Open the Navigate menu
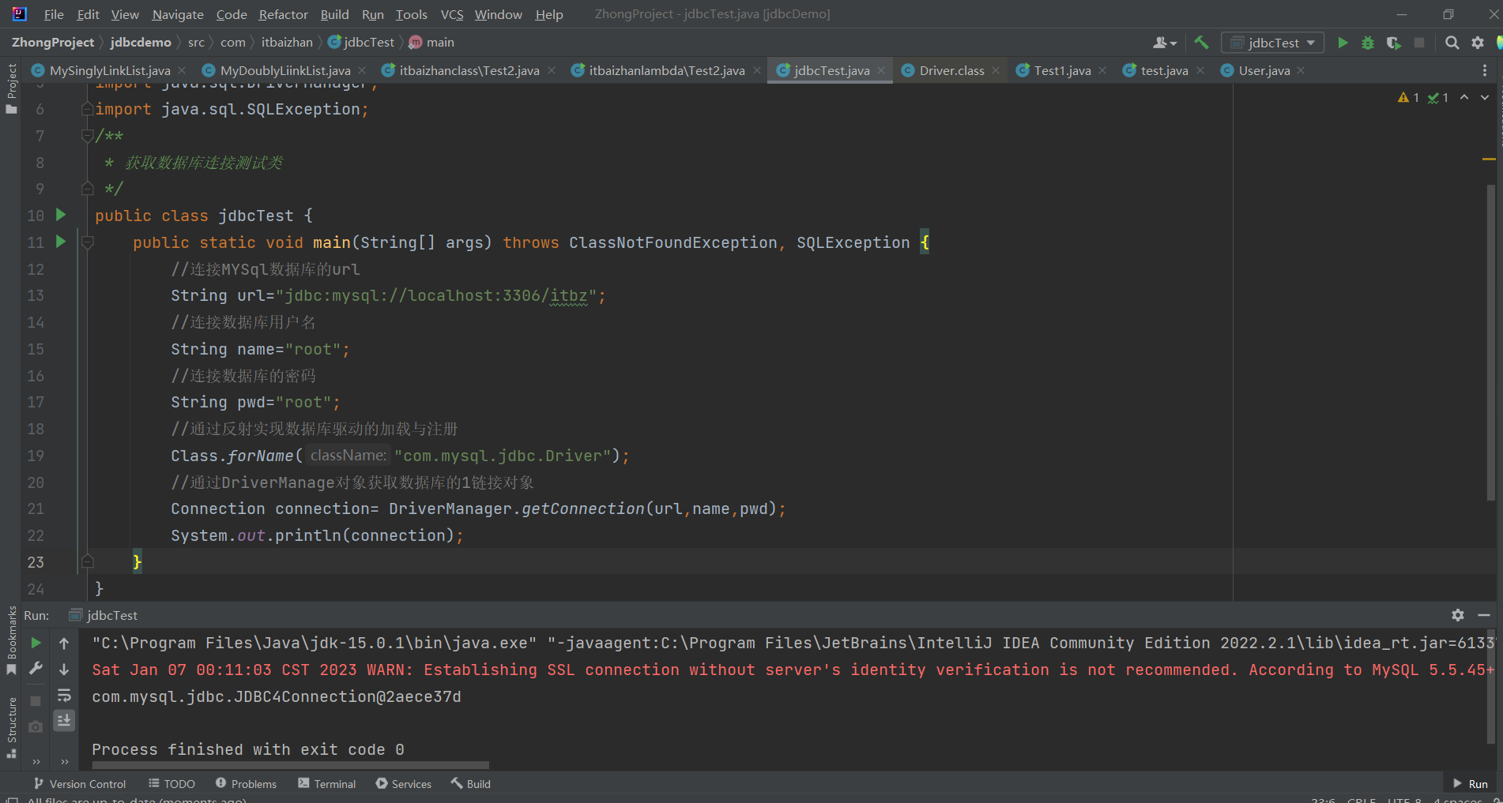Image resolution: width=1503 pixels, height=803 pixels. [178, 14]
